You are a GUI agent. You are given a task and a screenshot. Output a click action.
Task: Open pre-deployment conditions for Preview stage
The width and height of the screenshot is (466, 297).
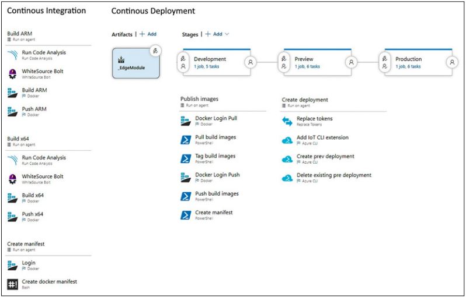point(285,62)
